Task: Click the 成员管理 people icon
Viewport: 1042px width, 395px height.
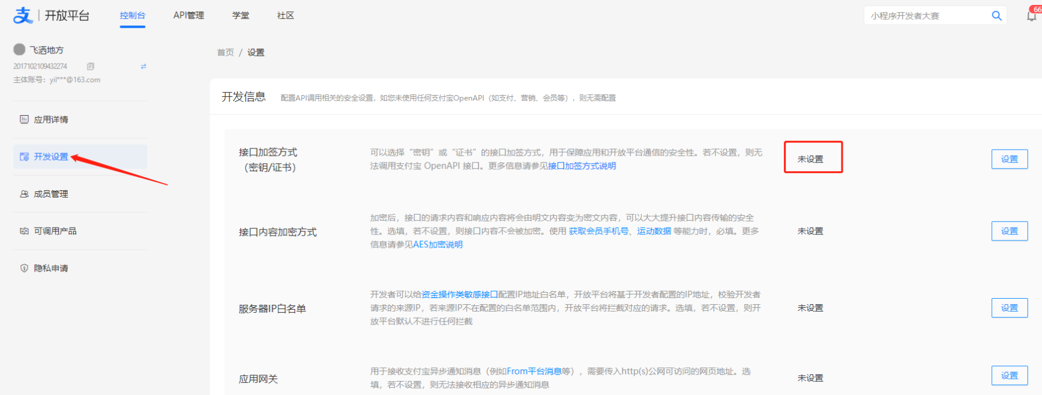Action: pyautogui.click(x=25, y=194)
